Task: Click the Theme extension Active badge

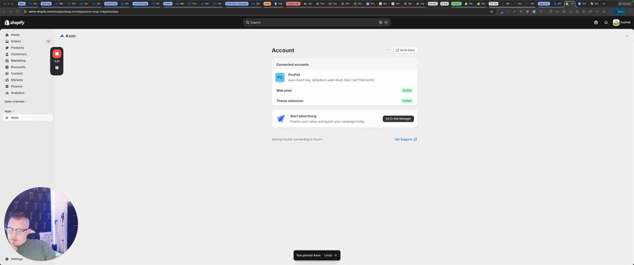Action: [407, 101]
